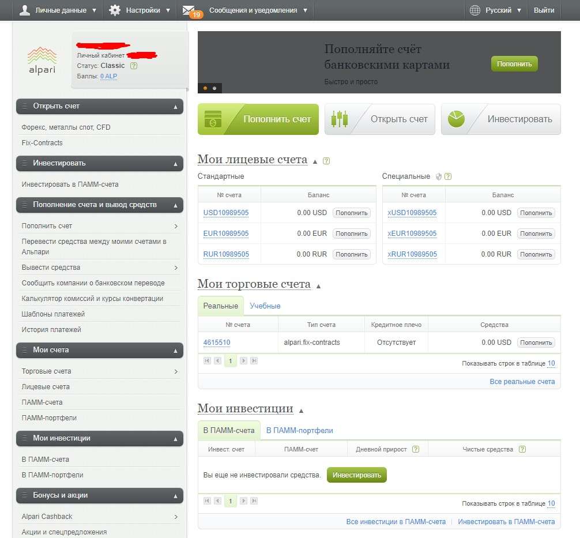Viewport: 580px width, 538px height.
Task: Collapse Мои лицевые счета main heading
Action: point(315,161)
